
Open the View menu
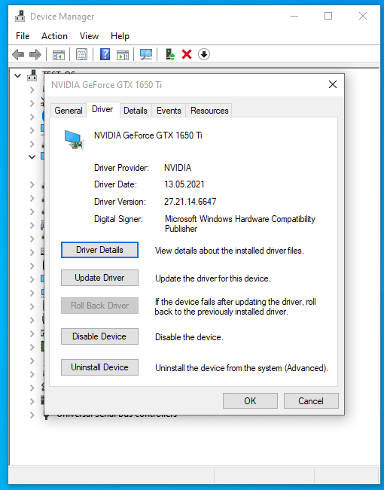[x=89, y=36]
